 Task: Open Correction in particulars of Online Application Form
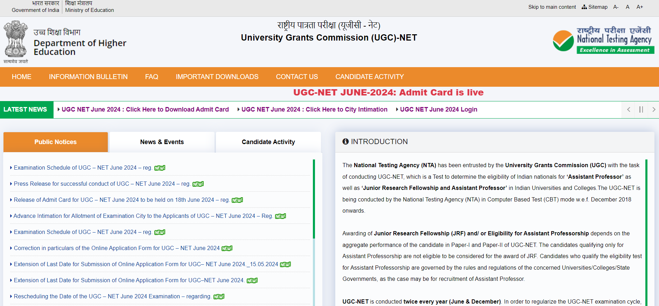click(117, 248)
